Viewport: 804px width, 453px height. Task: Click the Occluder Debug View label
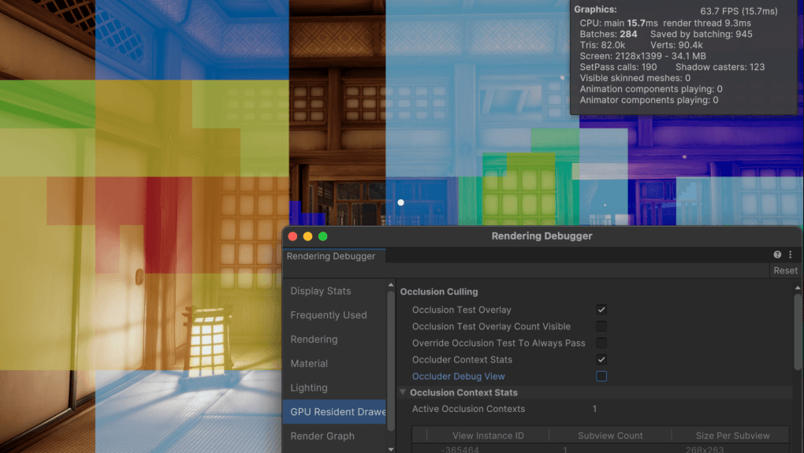click(459, 376)
